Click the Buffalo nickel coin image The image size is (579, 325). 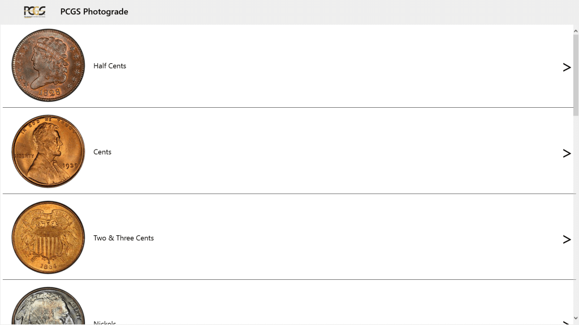coord(48,308)
